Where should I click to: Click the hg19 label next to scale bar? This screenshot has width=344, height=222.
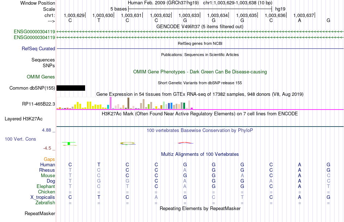280,9
